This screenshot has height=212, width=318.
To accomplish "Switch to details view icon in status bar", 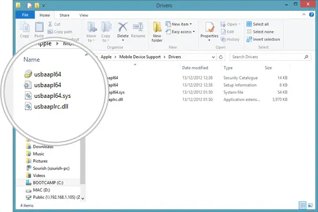I will coord(302,205).
